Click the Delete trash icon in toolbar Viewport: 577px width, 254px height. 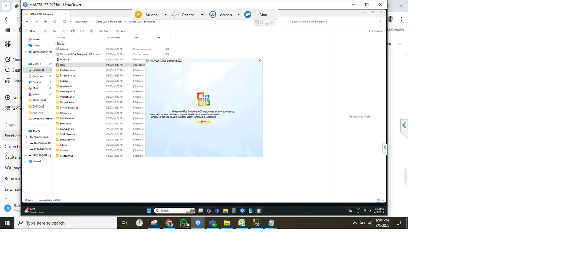[91, 31]
